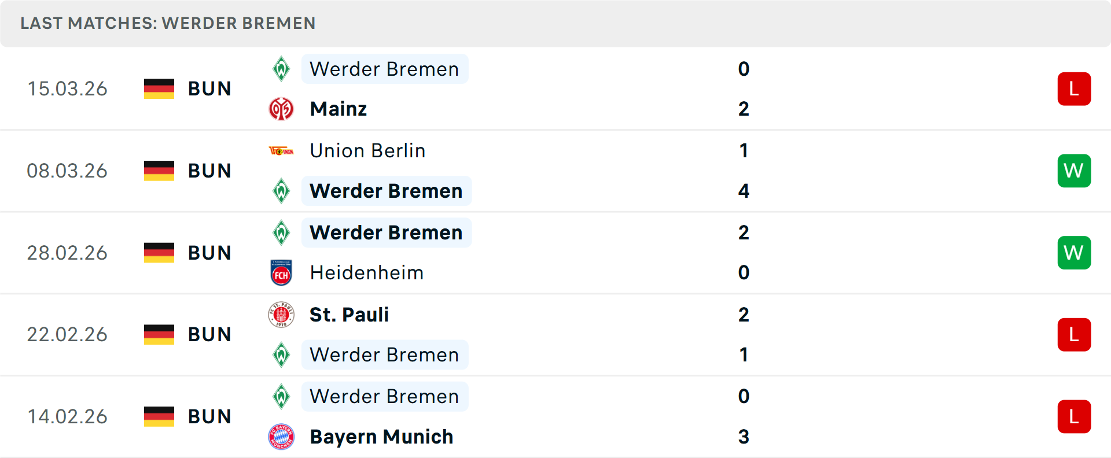Open the Heidenheim club logo
Viewport: 1111px width, 458px height.
point(282,272)
